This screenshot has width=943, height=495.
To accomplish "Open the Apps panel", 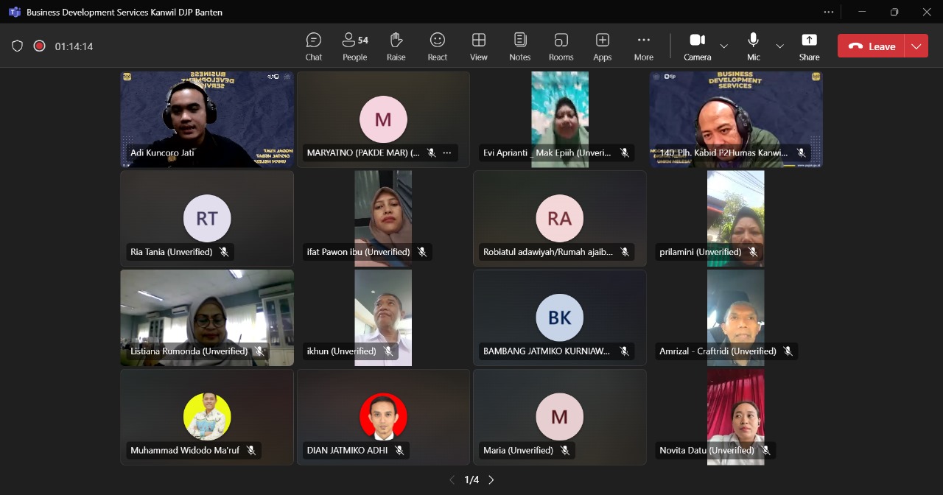I will 603,46.
